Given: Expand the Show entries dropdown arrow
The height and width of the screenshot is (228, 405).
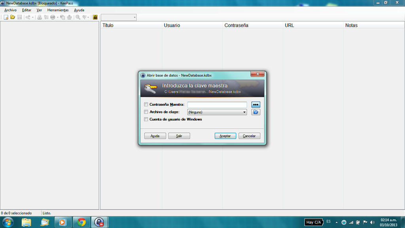Looking at the screenshot, I should pyautogui.click(x=88, y=17).
